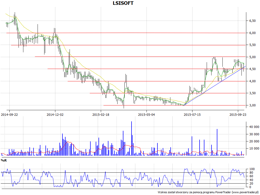Click the 2015-07-15 date label
260x195 pixels.
point(192,115)
